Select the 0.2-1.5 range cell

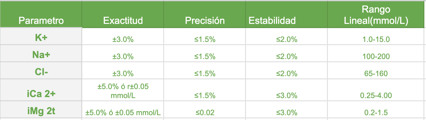pos(376,110)
